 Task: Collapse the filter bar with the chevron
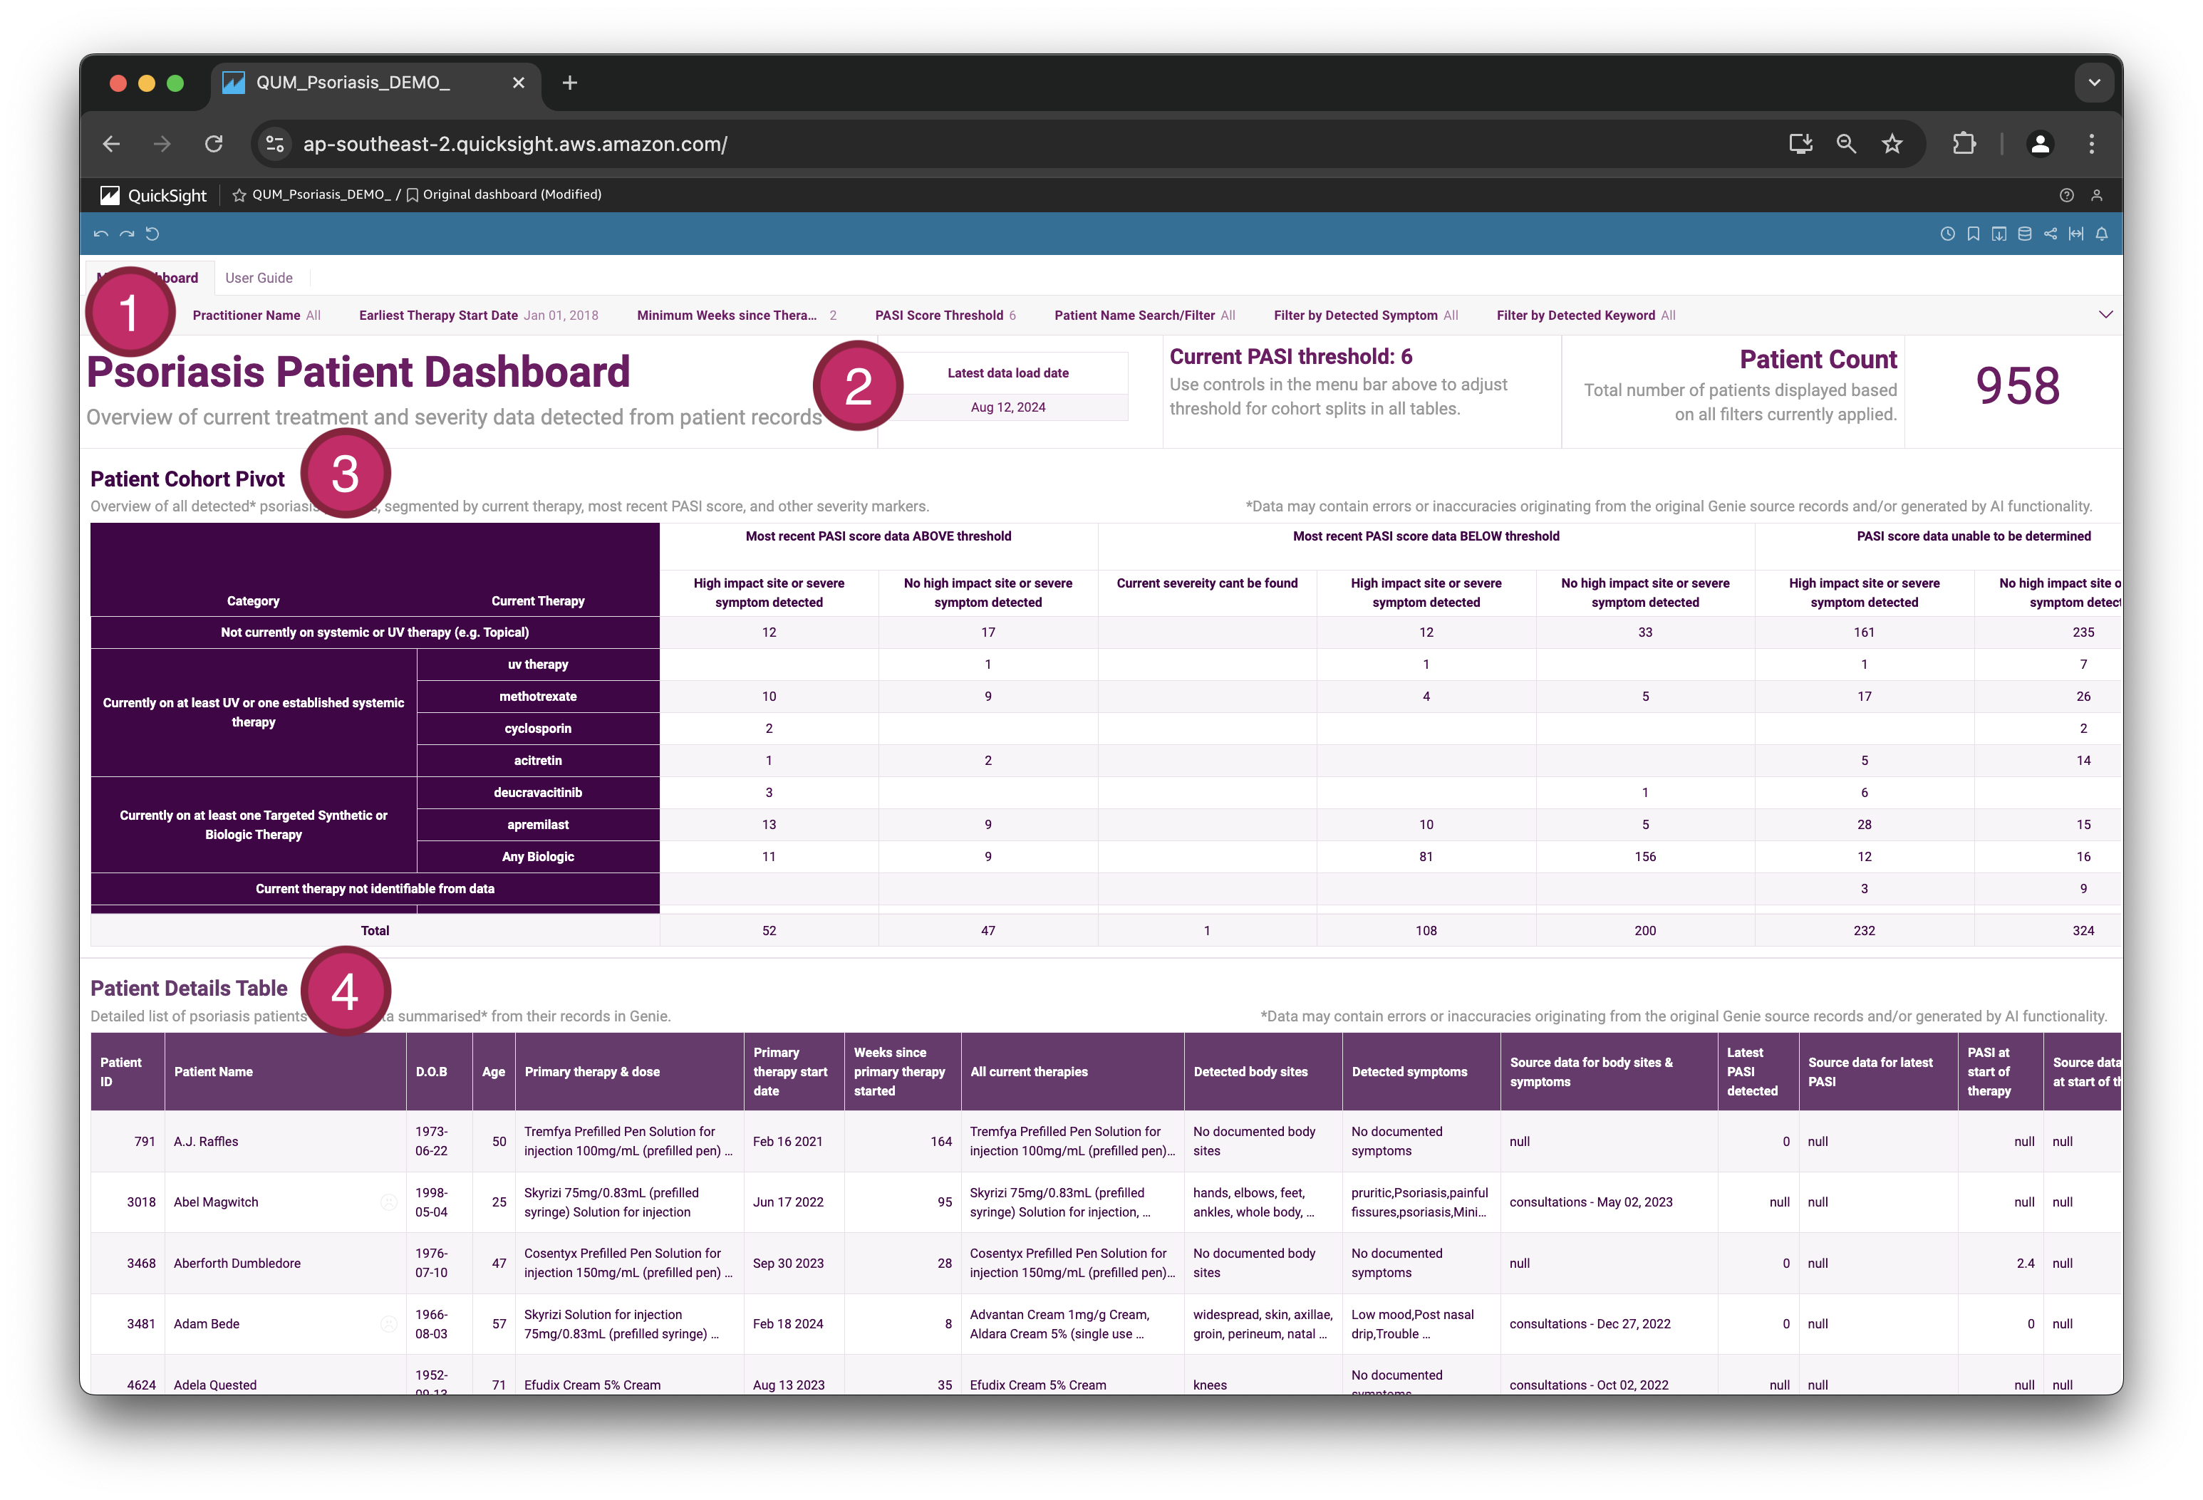[2106, 315]
